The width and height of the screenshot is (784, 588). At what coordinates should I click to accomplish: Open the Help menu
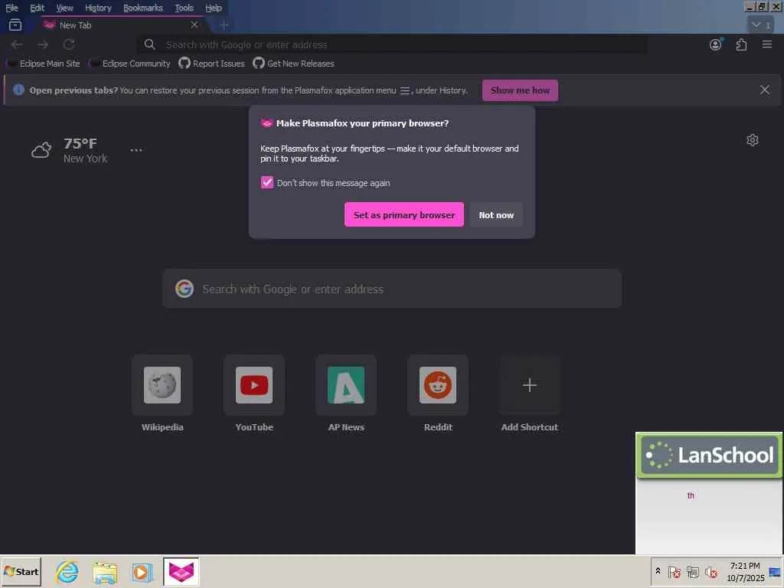tap(214, 8)
